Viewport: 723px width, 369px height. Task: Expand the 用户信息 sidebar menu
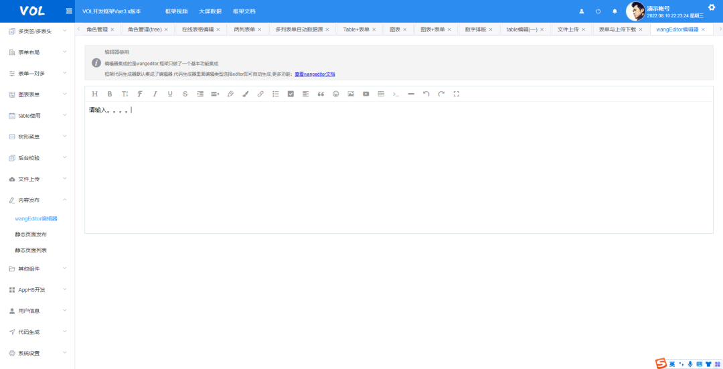[x=37, y=311]
